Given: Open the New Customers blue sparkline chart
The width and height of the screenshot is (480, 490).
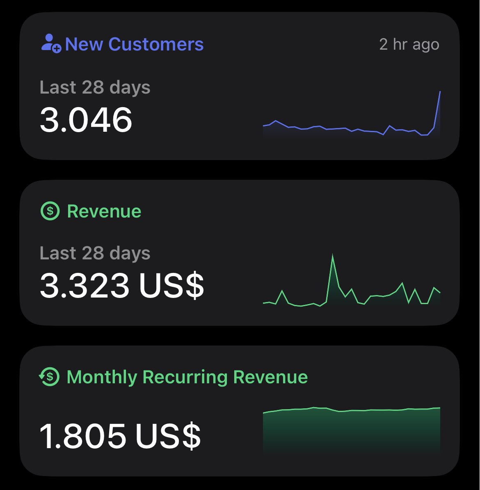Looking at the screenshot, I should tap(352, 114).
